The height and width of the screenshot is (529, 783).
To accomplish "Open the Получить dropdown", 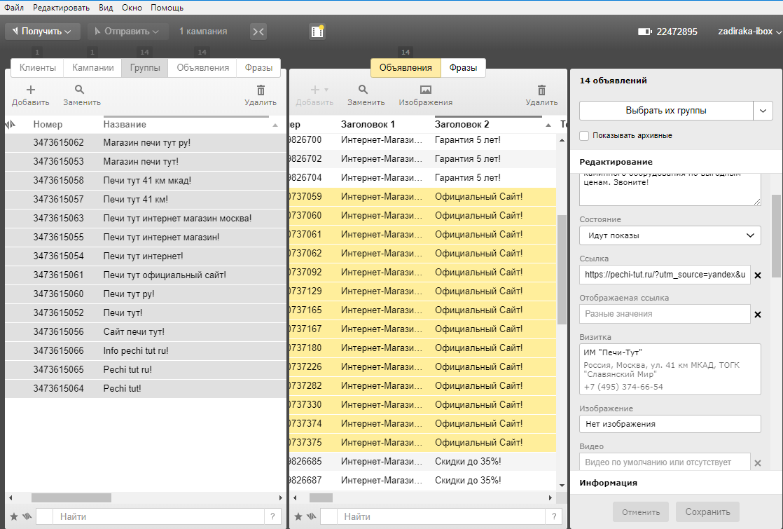I will pyautogui.click(x=43, y=32).
